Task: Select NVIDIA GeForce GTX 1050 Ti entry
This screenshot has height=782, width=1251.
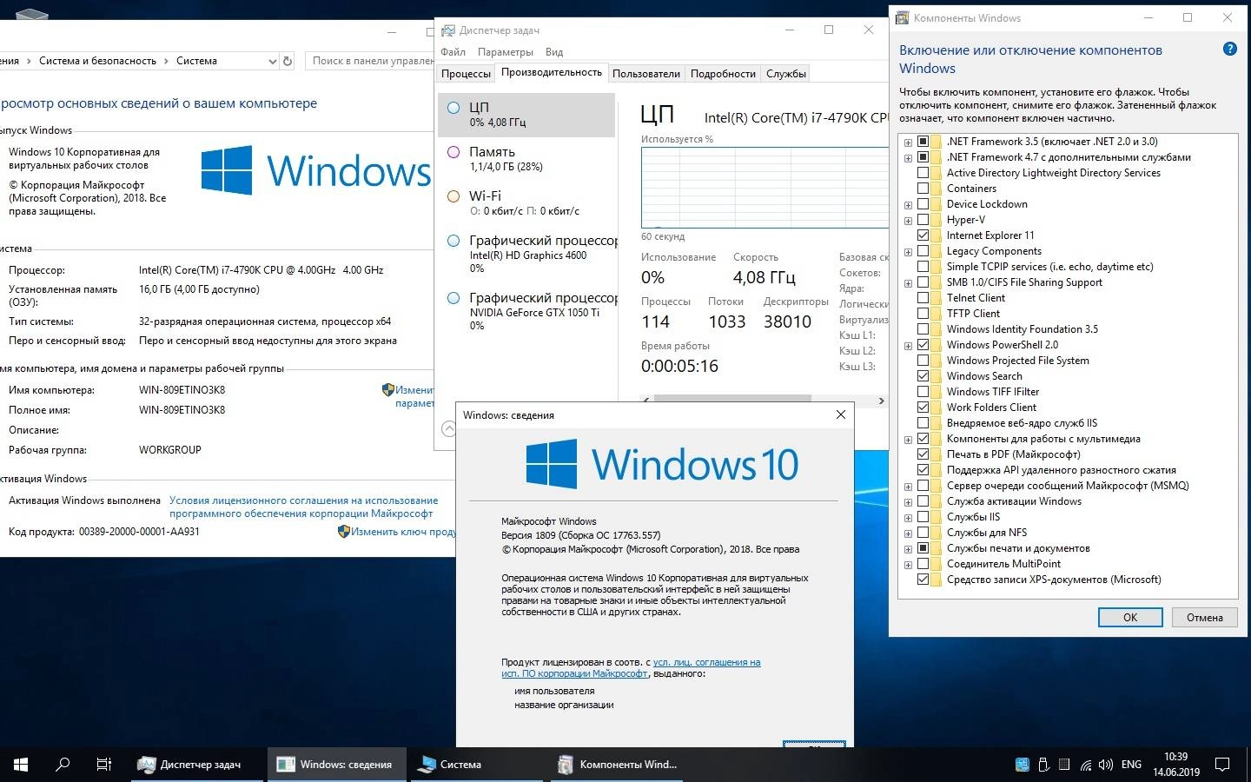Action: click(526, 311)
